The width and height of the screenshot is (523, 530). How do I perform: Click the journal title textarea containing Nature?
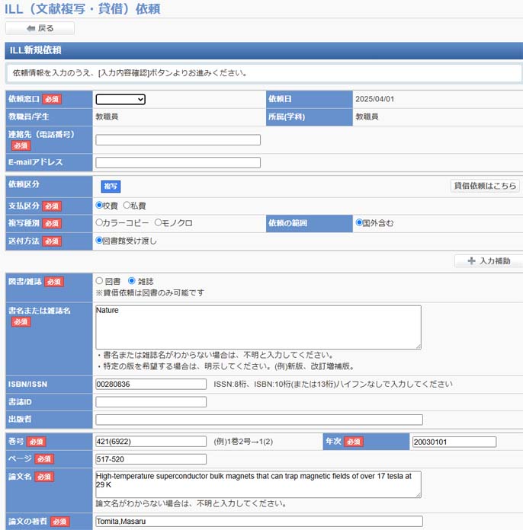(258, 327)
